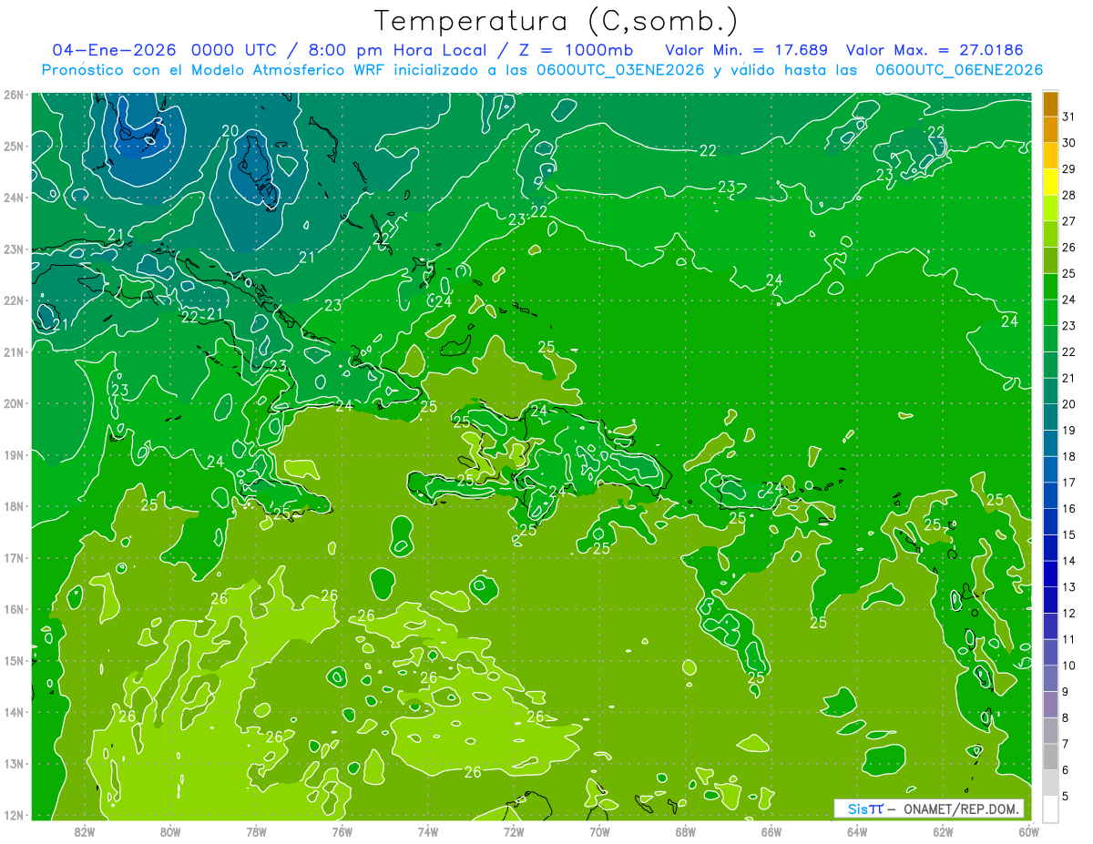Select the dark blue legend swatch between 13 and 14
Image resolution: width=1093 pixels, height=844 pixels.
click(1050, 574)
